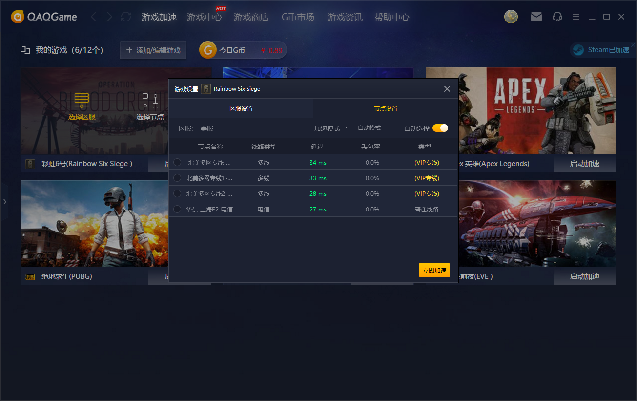Viewport: 637px width, 401px height.
Task: Open the 加速模式 dropdown
Action: pos(331,128)
